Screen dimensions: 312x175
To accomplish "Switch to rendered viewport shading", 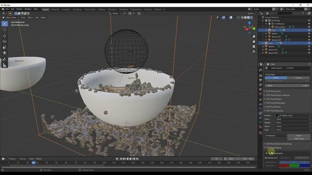I will (x=252, y=17).
